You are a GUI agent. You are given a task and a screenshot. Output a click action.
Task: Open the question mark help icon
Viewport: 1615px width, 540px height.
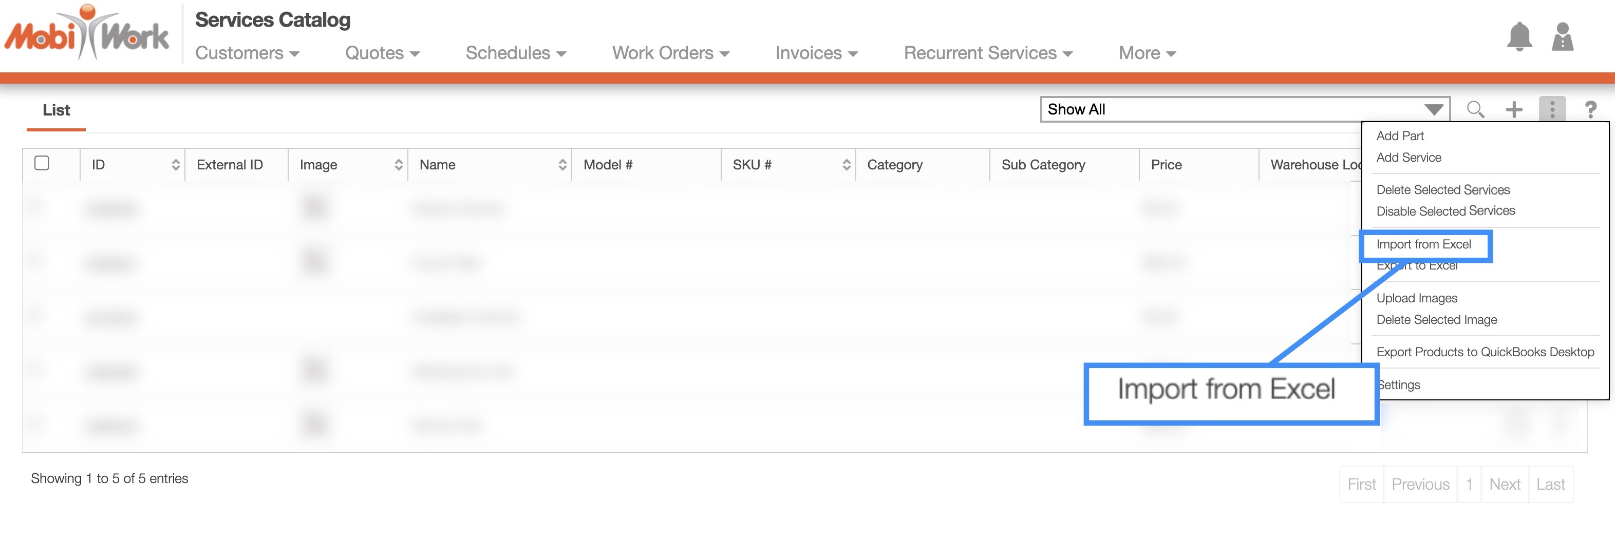click(x=1590, y=110)
